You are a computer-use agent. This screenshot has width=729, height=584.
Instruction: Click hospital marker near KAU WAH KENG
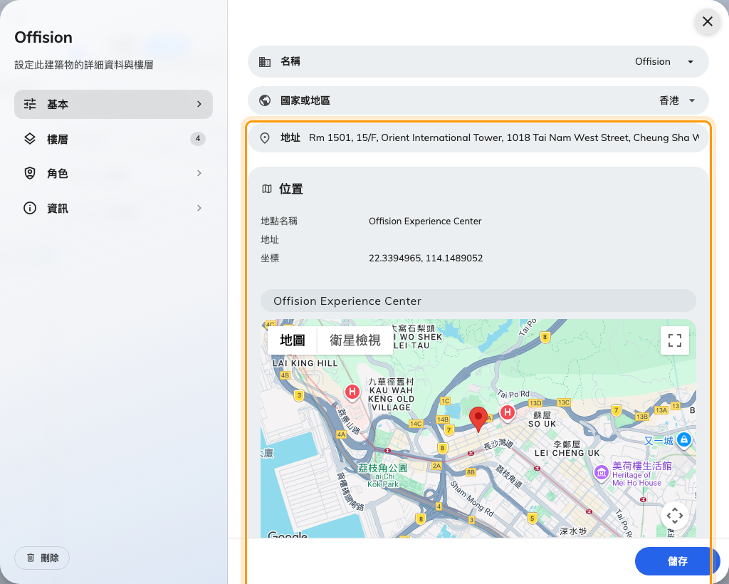click(x=352, y=392)
